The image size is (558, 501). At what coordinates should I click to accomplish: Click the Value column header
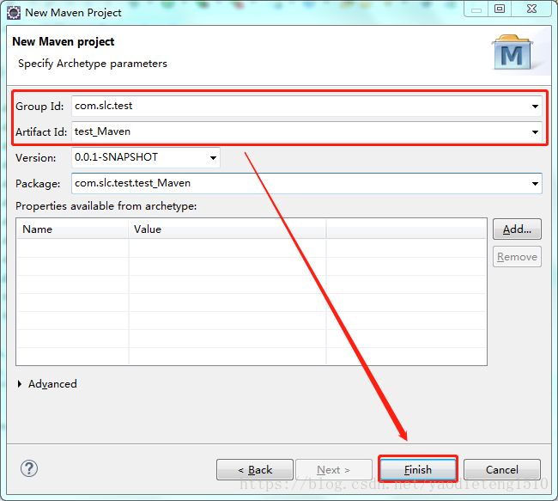pos(227,229)
